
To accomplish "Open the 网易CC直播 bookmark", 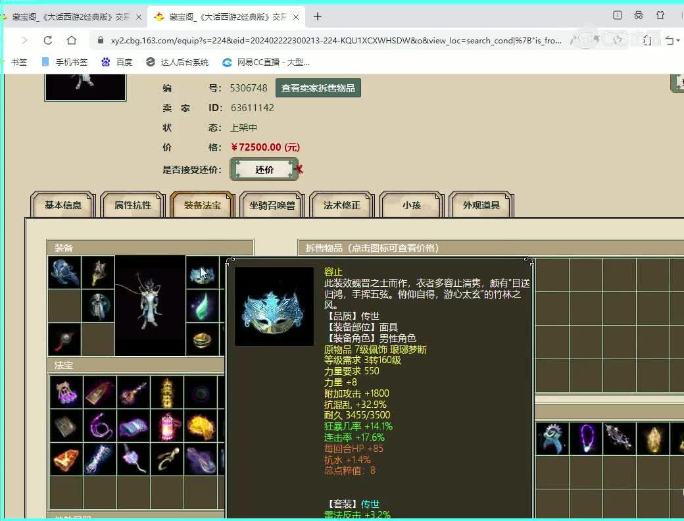I will [x=266, y=62].
